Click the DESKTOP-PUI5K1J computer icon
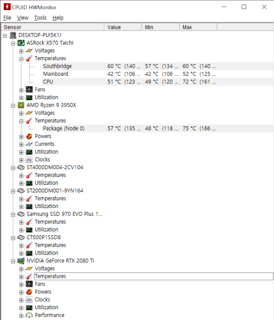This screenshot has height=320, width=274. click(13, 35)
